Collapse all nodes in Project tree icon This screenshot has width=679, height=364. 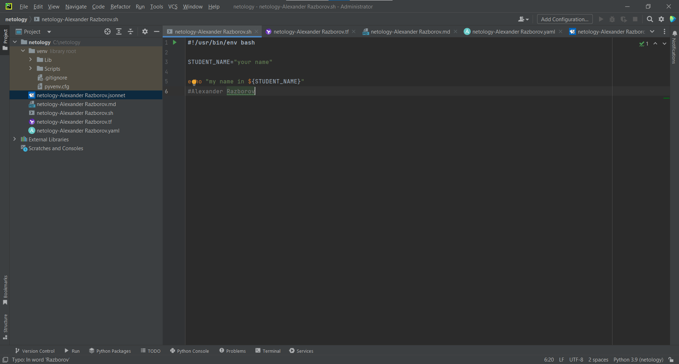coord(130,31)
